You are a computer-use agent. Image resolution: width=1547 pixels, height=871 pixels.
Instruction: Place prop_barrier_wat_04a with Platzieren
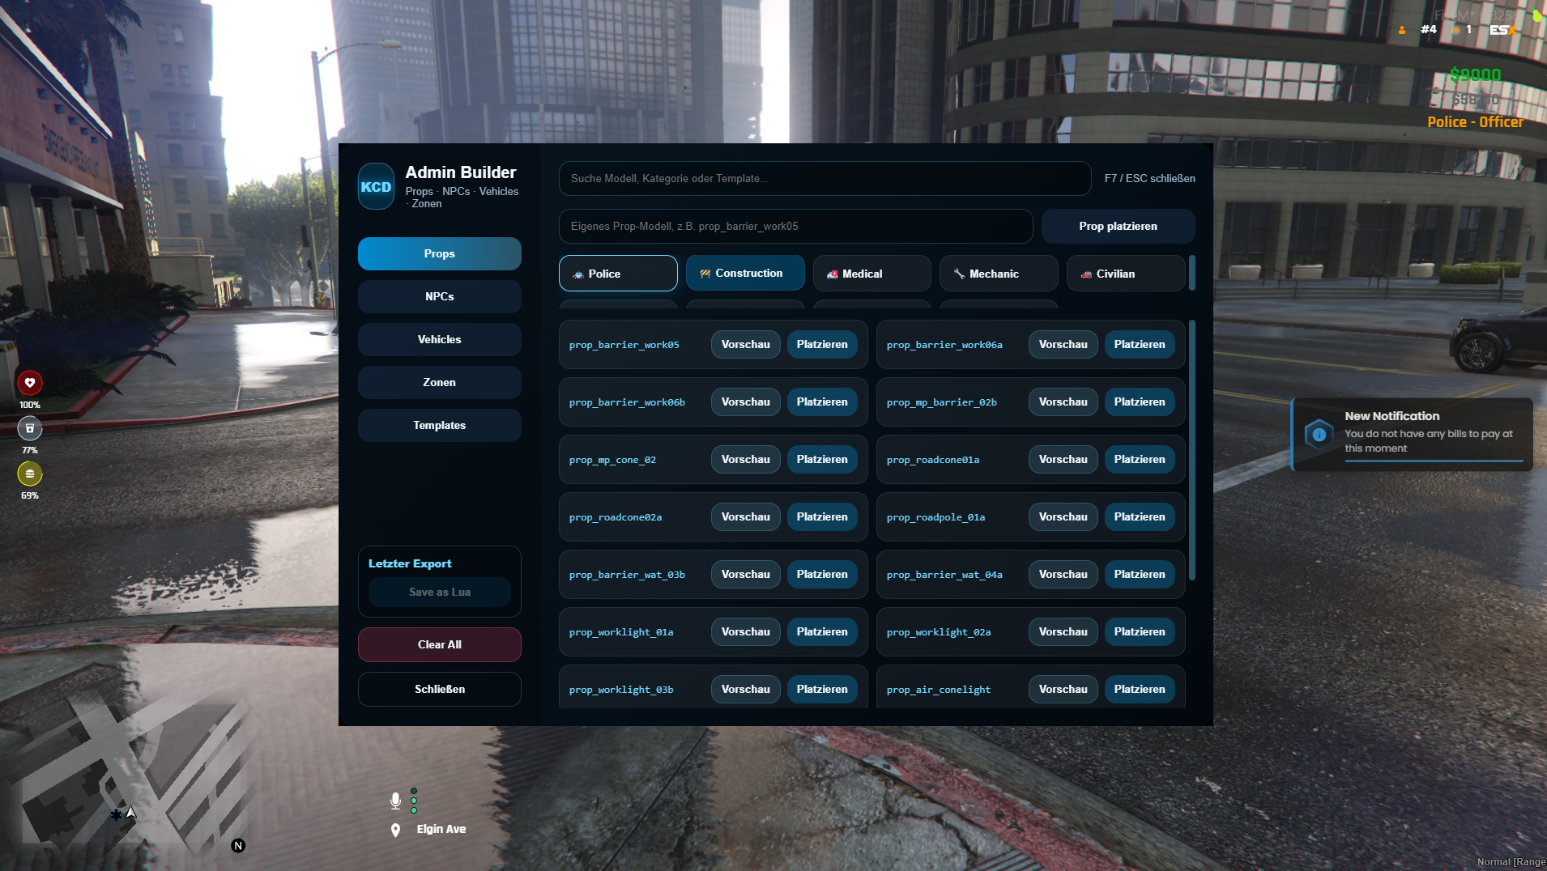[x=1140, y=575]
